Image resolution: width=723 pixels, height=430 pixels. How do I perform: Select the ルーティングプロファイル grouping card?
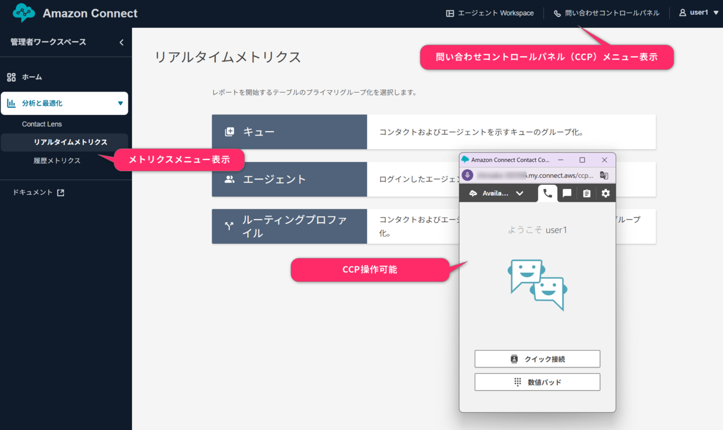click(x=434, y=226)
